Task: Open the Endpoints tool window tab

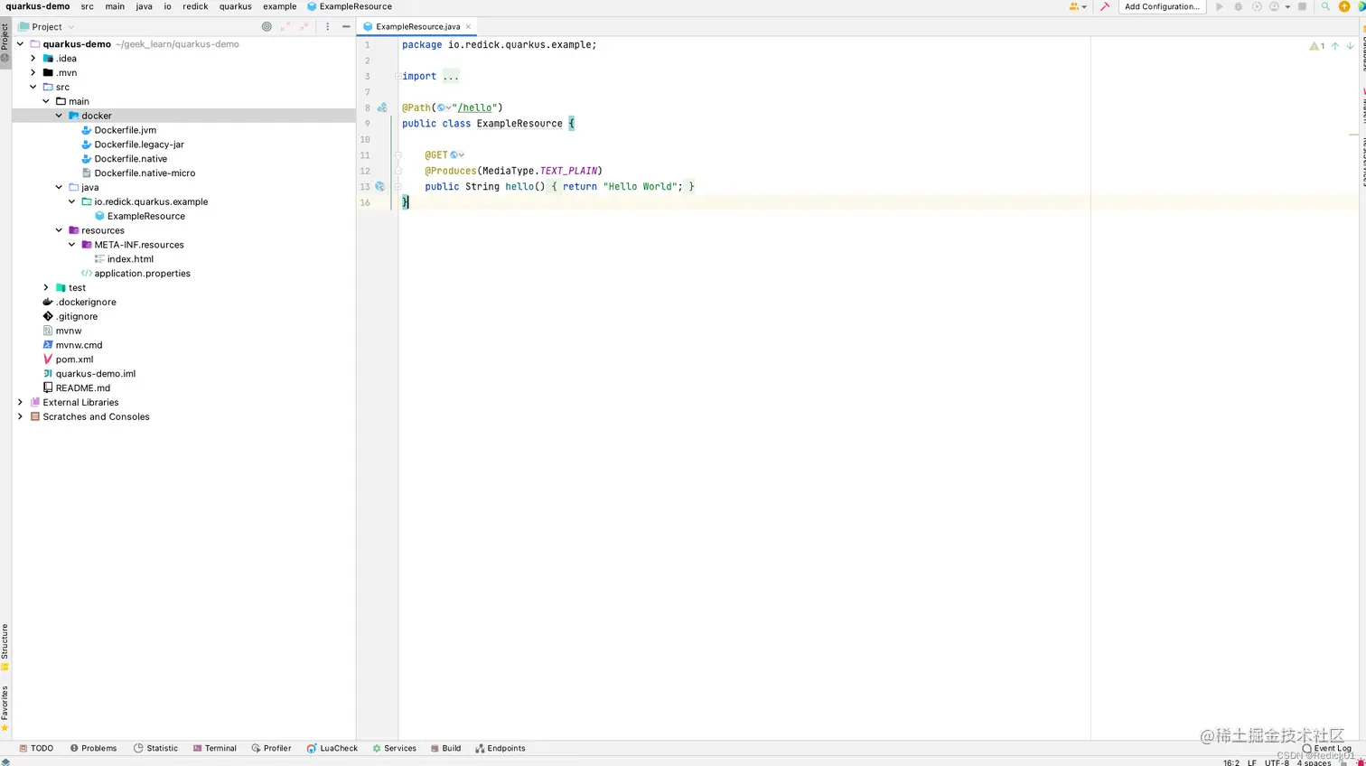Action: tap(500, 748)
